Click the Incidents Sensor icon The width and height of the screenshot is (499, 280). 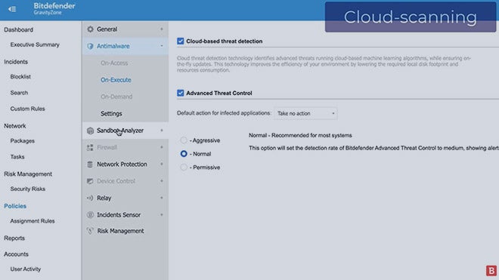91,215
